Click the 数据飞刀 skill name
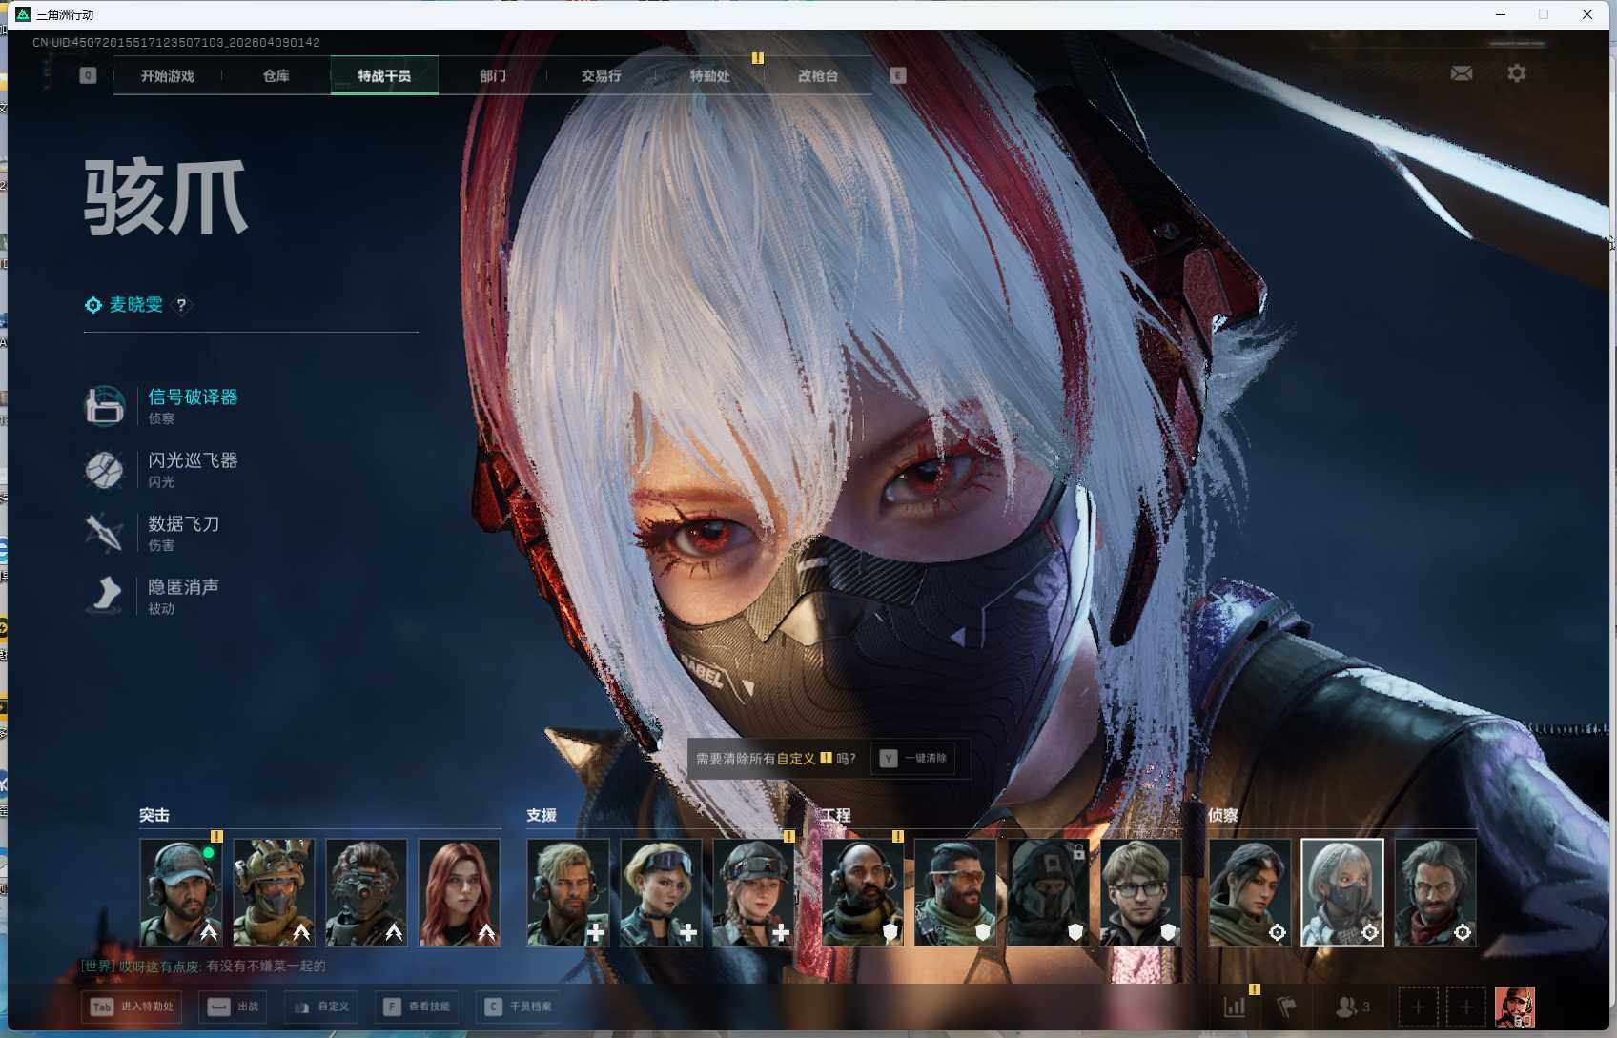This screenshot has height=1038, width=1617. point(184,524)
